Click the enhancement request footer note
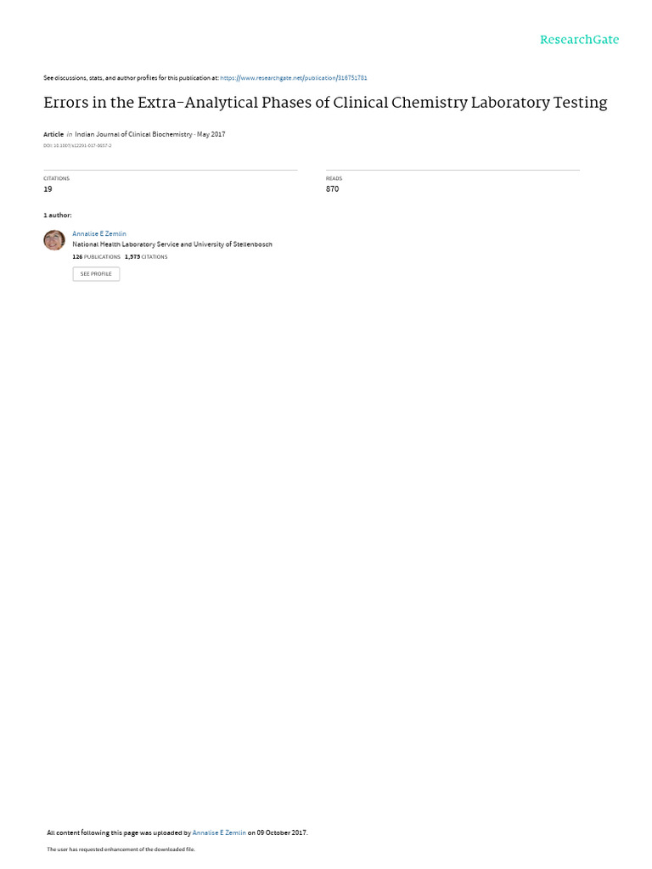Image resolution: width=652 pixels, height=869 pixels. pos(121,849)
